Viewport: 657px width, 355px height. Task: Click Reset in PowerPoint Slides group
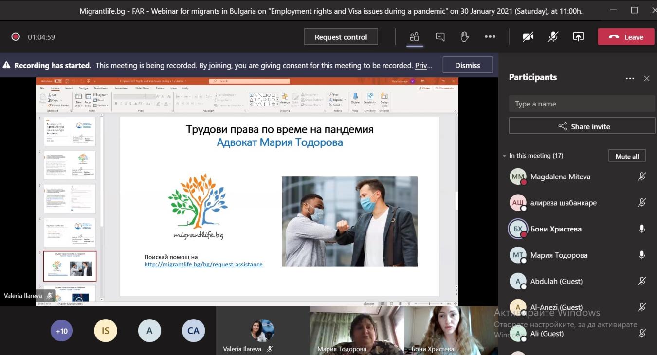tap(98, 100)
